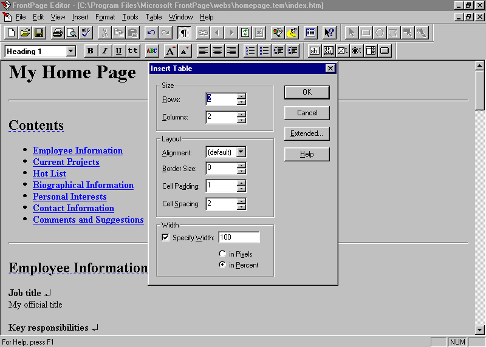The image size is (486, 347).
Task: Click the Biographical Information link
Action: click(83, 185)
